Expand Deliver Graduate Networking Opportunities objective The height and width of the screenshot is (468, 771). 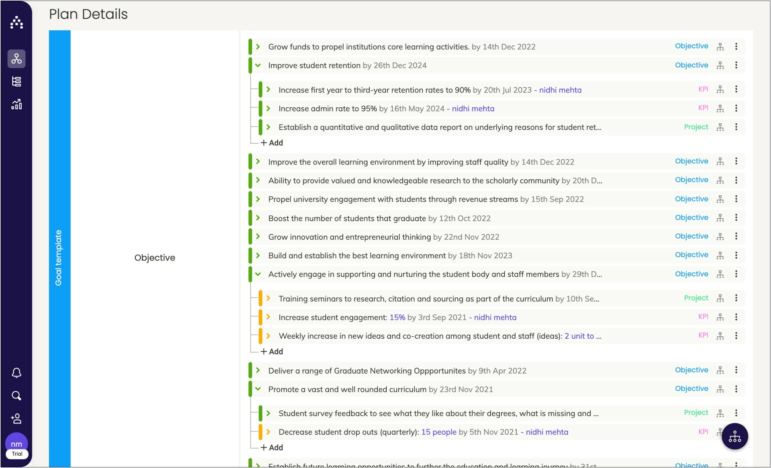(258, 370)
